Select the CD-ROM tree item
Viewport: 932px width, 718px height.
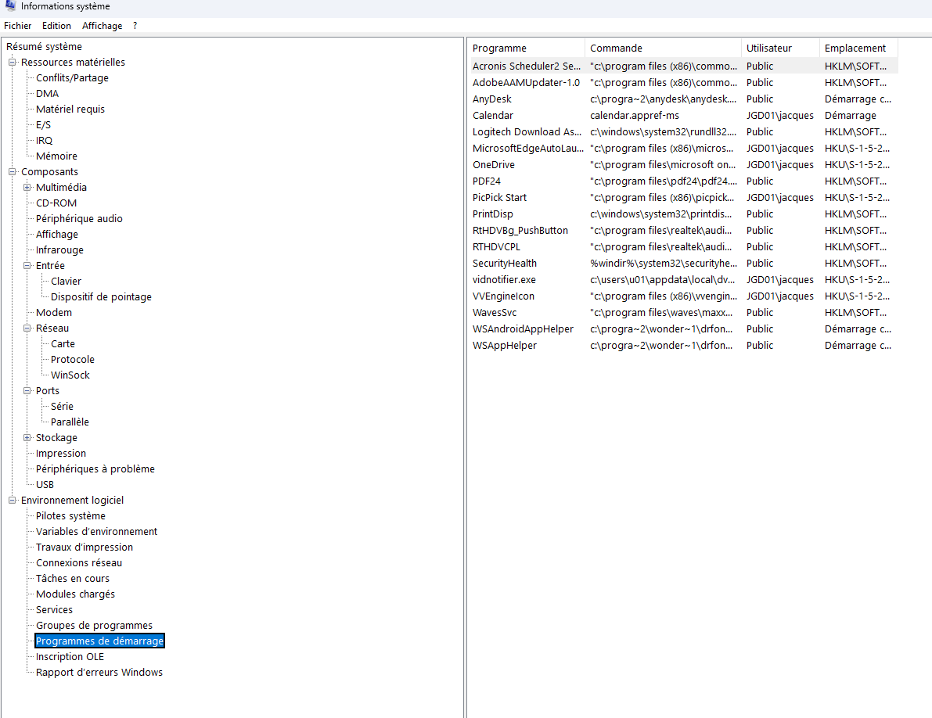click(56, 203)
